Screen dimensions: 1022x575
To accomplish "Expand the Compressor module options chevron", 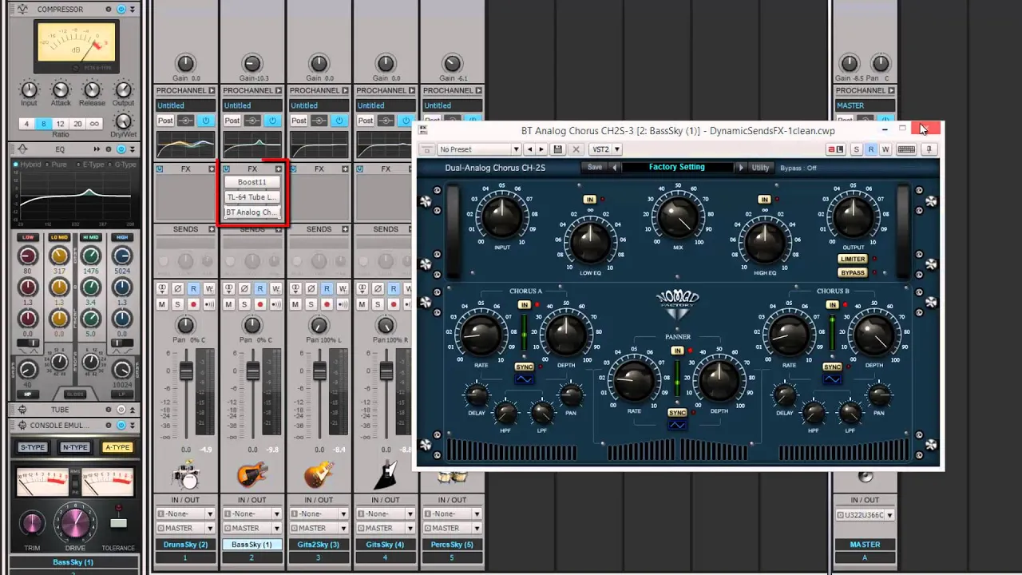I will (132, 10).
